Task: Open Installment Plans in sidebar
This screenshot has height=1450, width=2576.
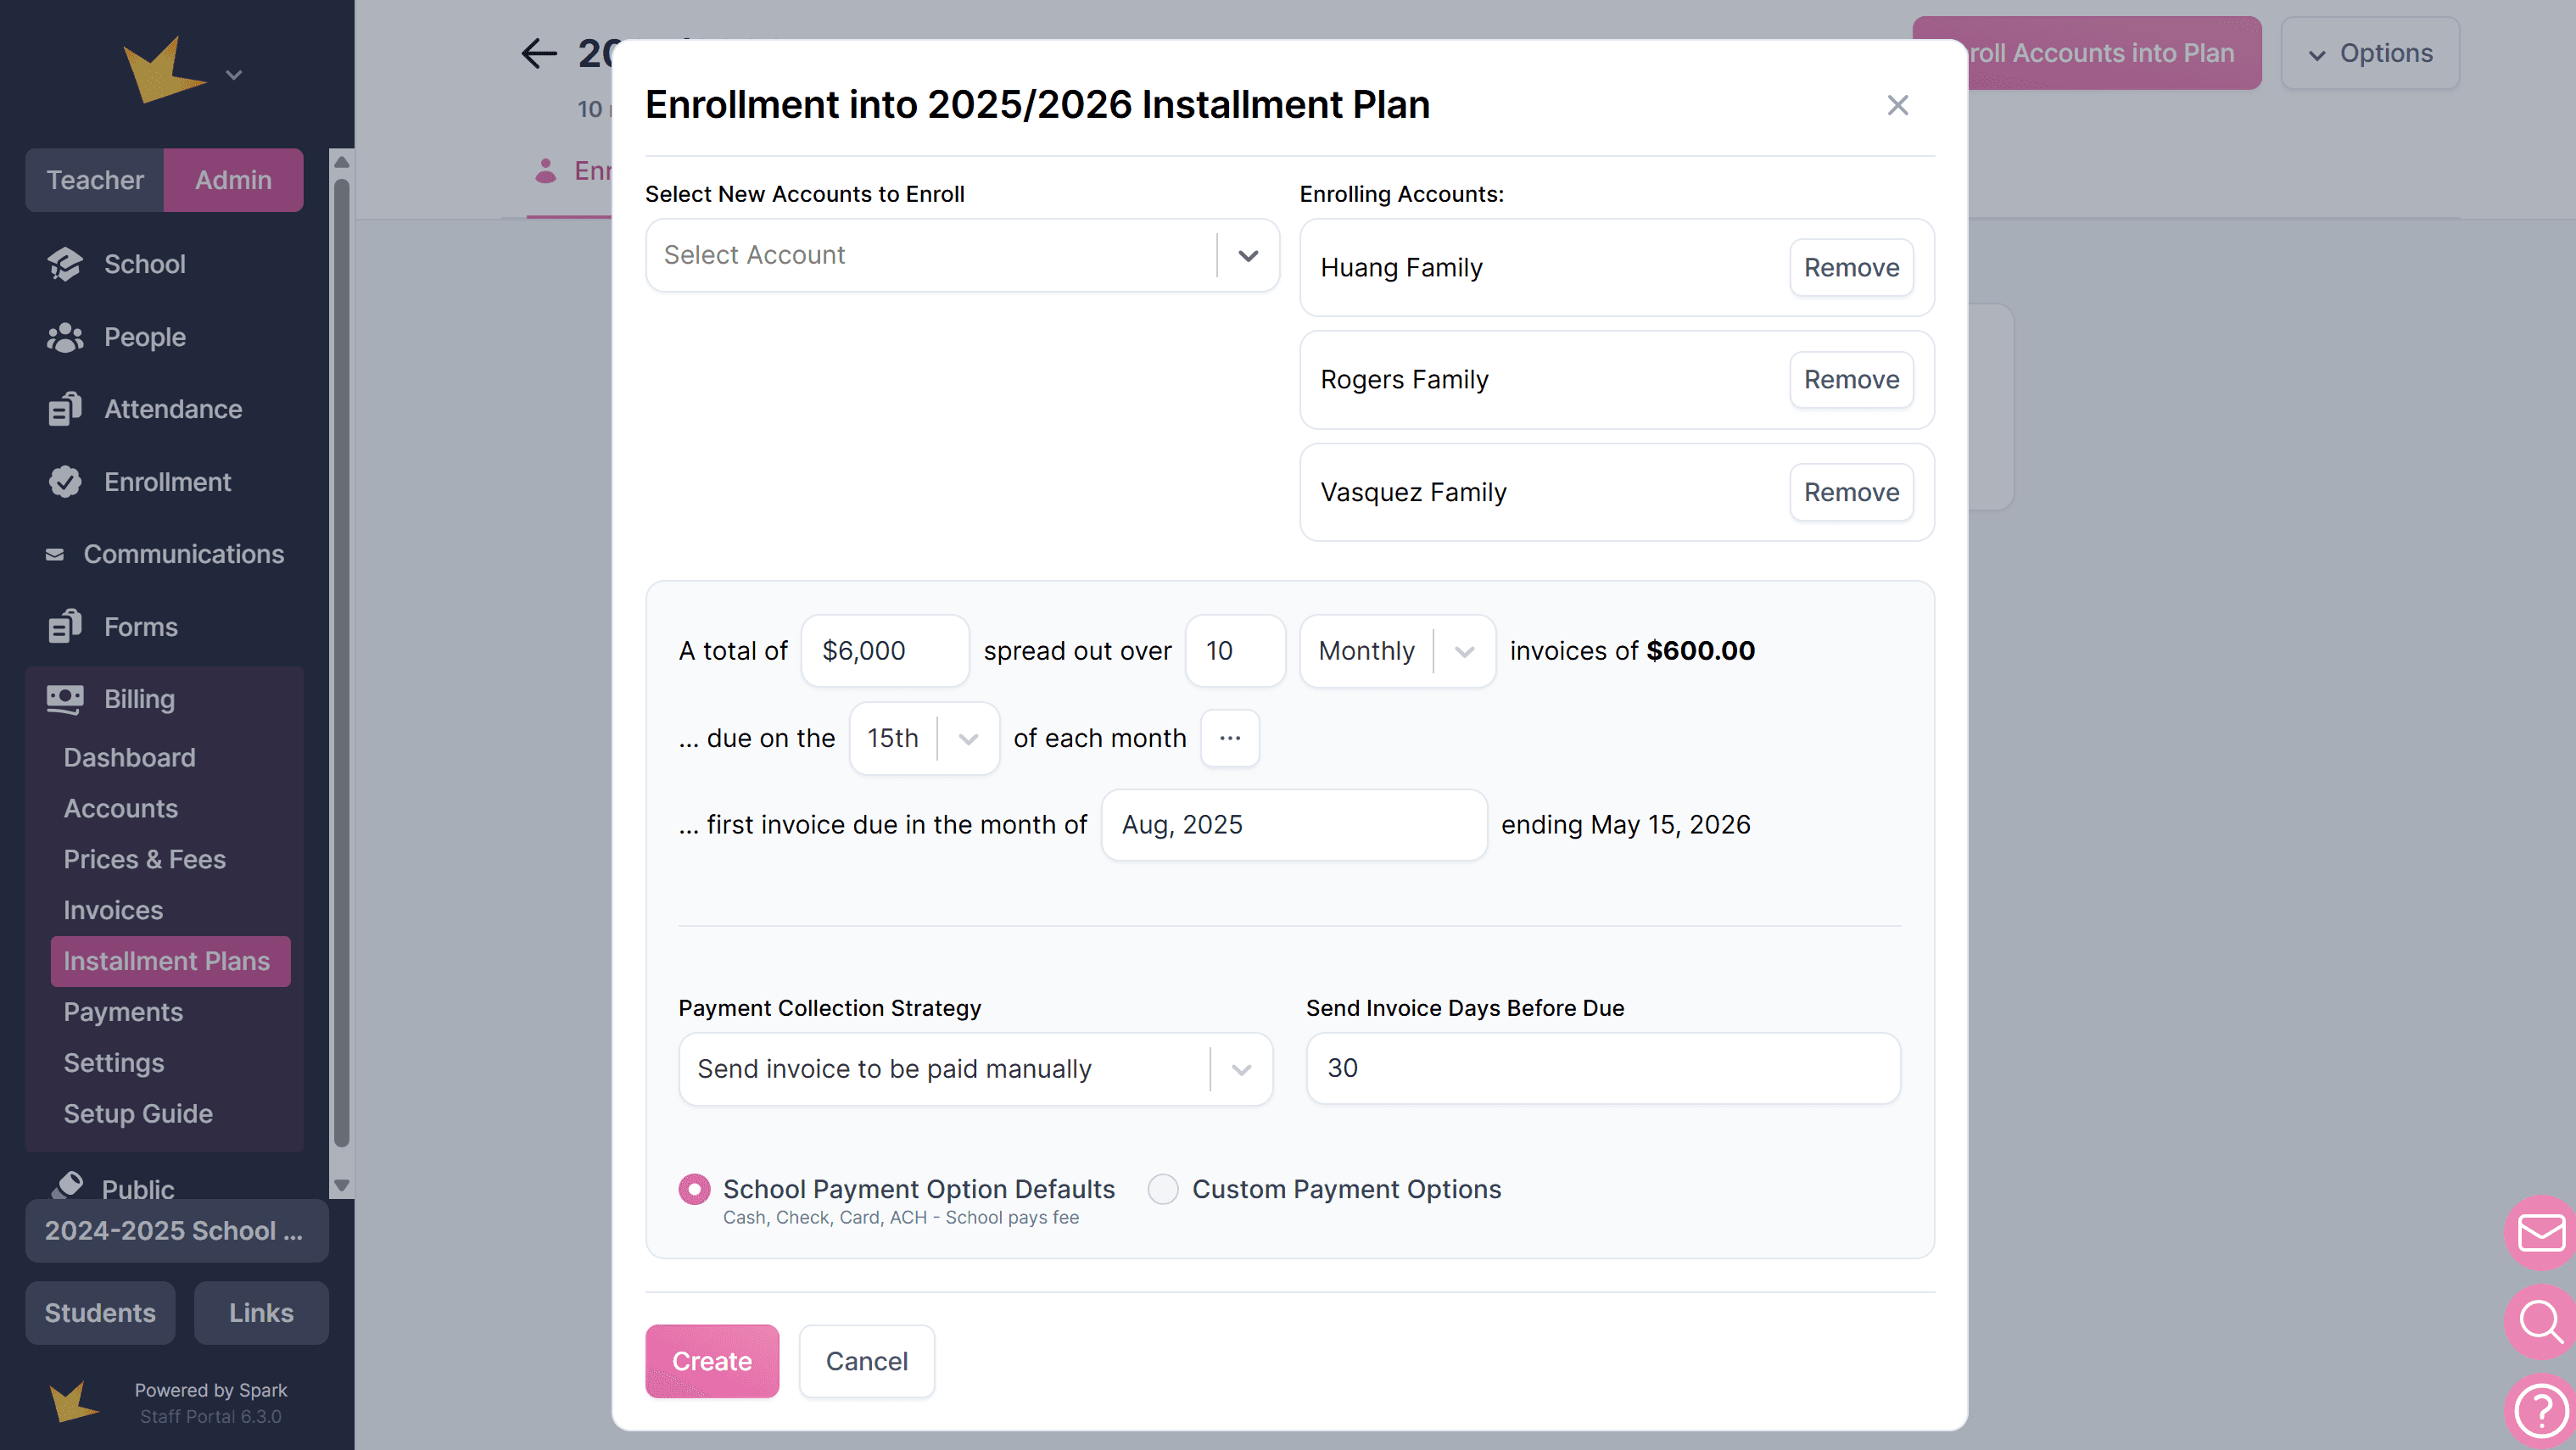Action: point(167,961)
